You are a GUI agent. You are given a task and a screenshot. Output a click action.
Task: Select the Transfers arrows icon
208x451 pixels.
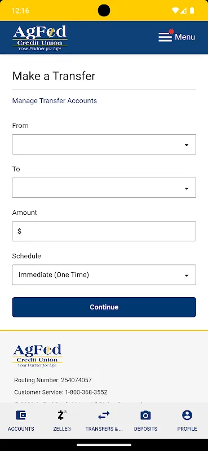click(x=104, y=415)
